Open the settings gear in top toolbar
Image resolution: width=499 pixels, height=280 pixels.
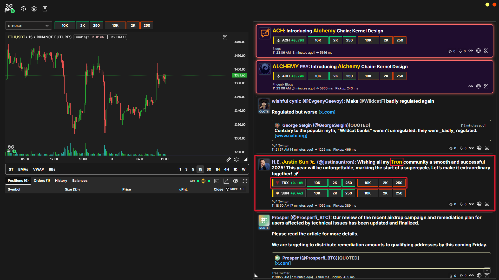(x=34, y=9)
